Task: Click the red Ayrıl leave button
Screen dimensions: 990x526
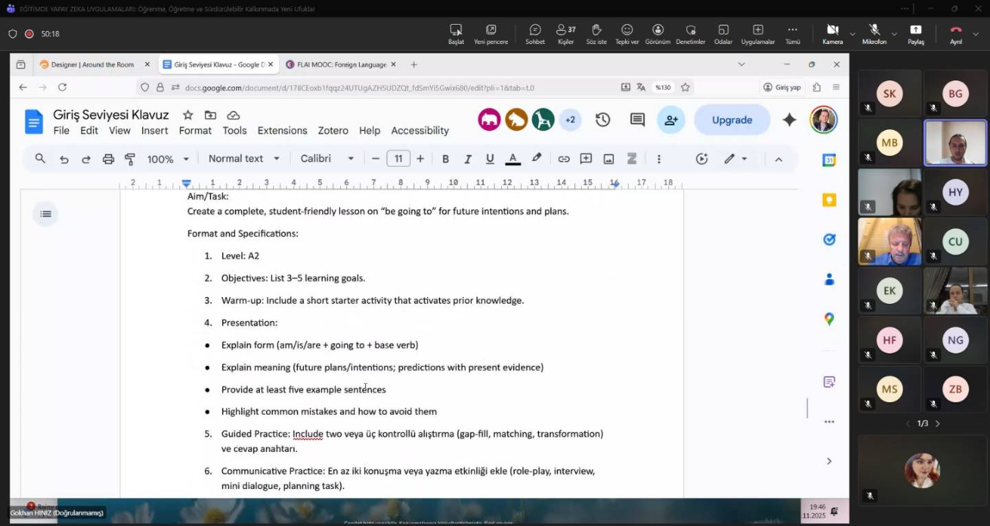Action: (x=956, y=32)
